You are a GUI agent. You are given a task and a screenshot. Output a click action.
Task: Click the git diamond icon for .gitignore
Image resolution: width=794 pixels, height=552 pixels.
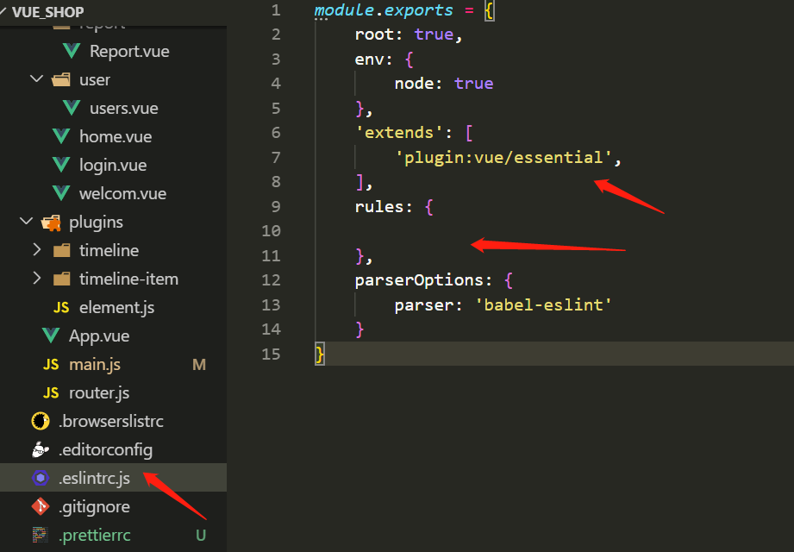40,506
